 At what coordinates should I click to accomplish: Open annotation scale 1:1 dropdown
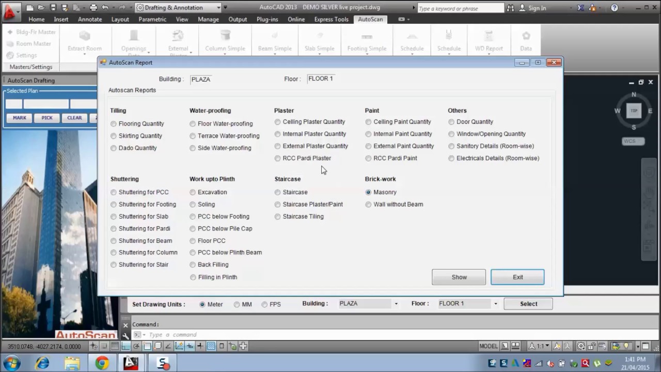pyautogui.click(x=539, y=346)
